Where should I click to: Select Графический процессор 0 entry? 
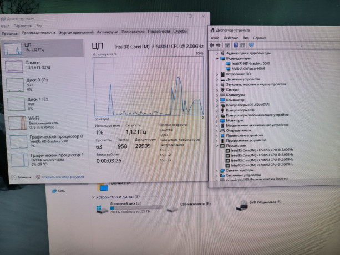coord(48,141)
